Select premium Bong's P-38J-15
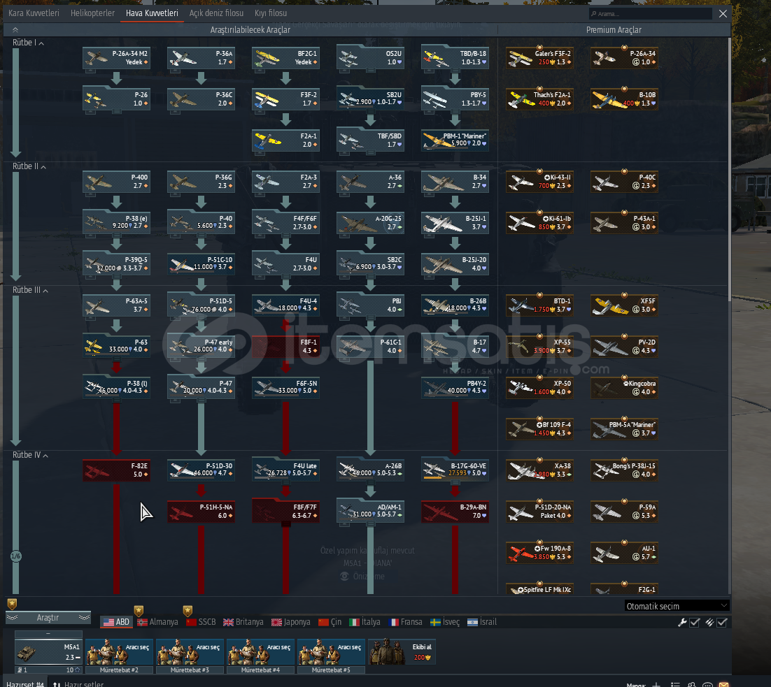771x687 pixels. pos(625,470)
